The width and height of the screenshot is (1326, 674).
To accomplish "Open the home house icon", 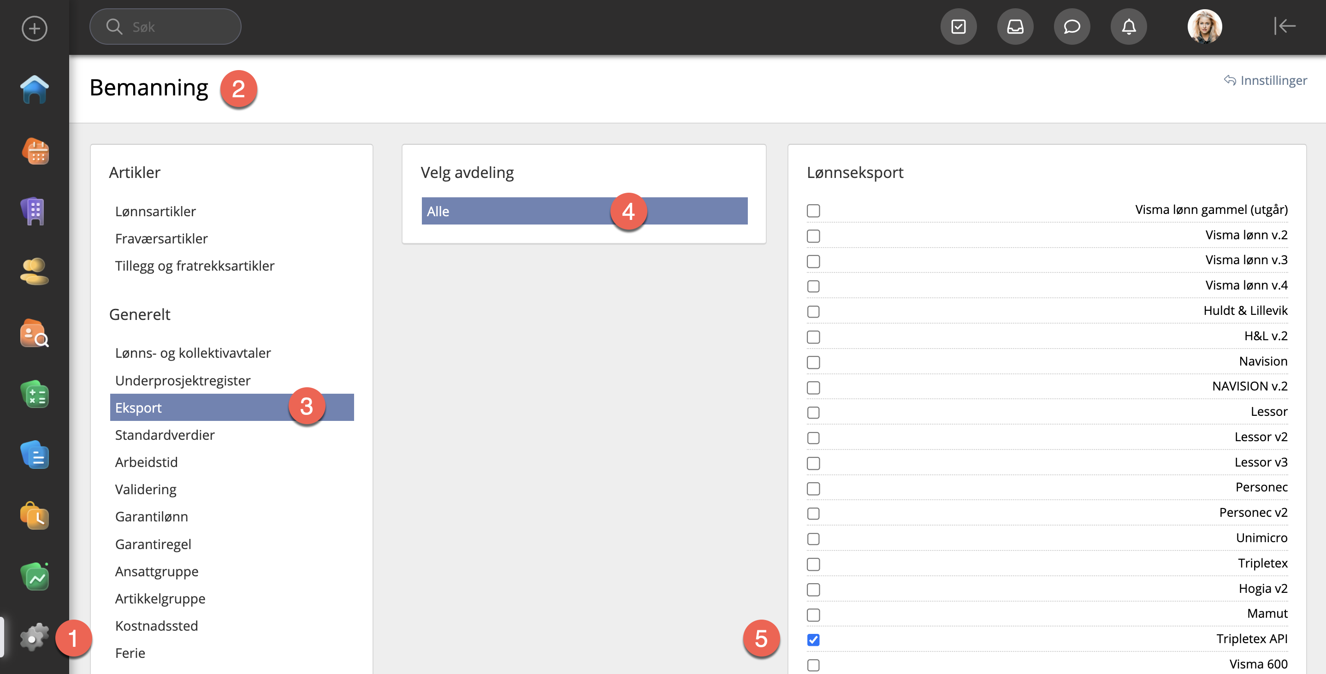I will (x=35, y=89).
